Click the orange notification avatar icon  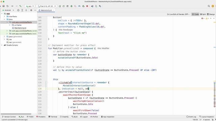[213, 6]
